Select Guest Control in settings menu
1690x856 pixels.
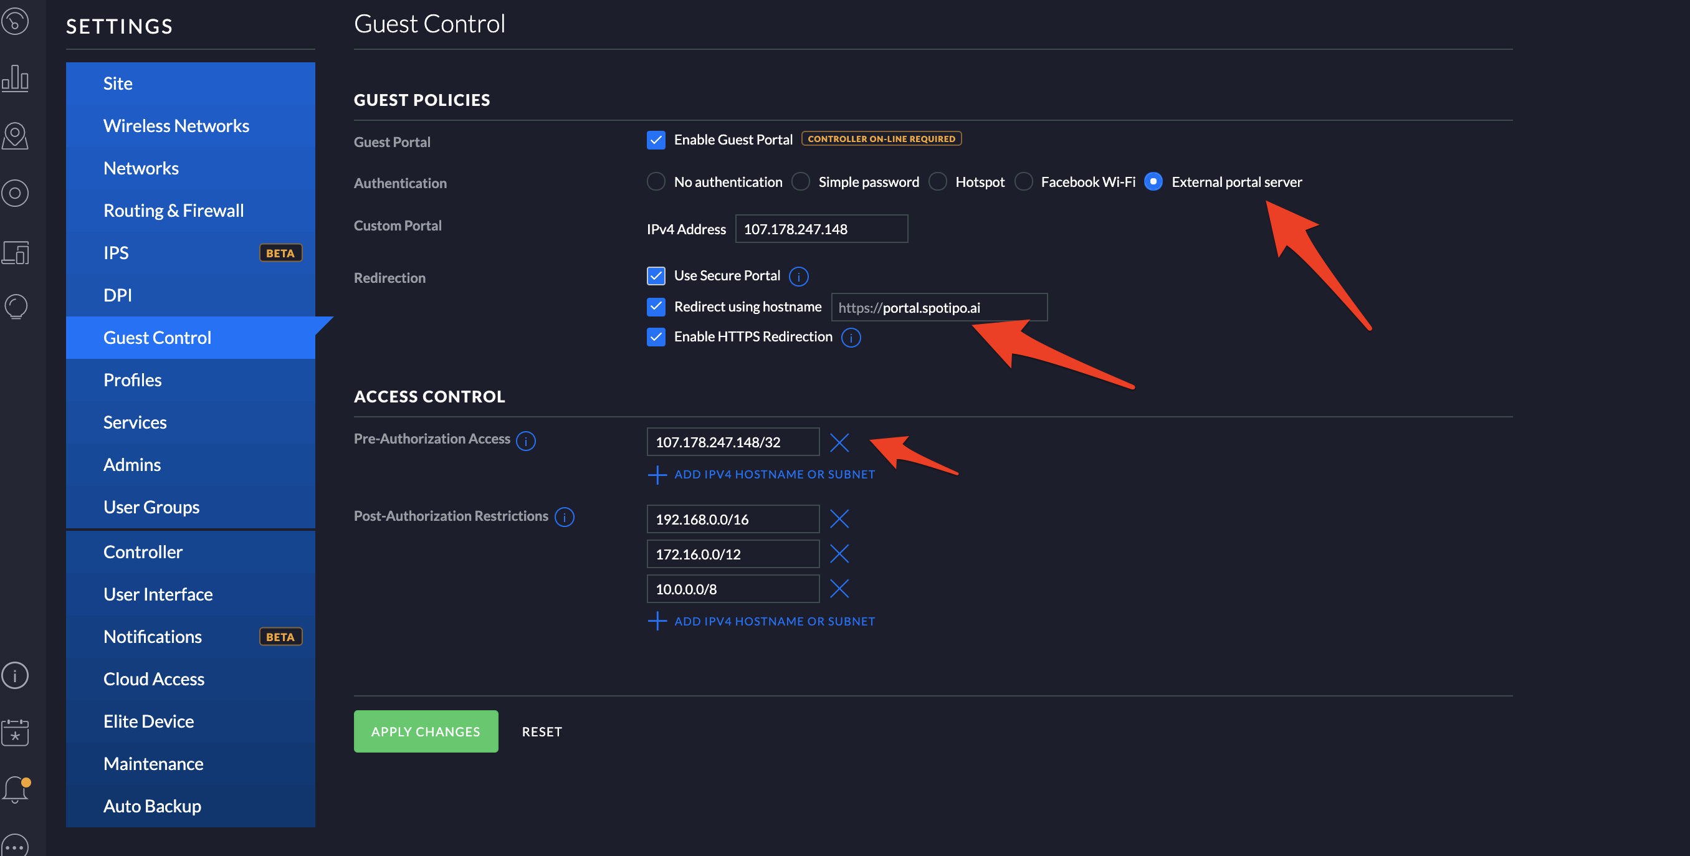click(190, 337)
